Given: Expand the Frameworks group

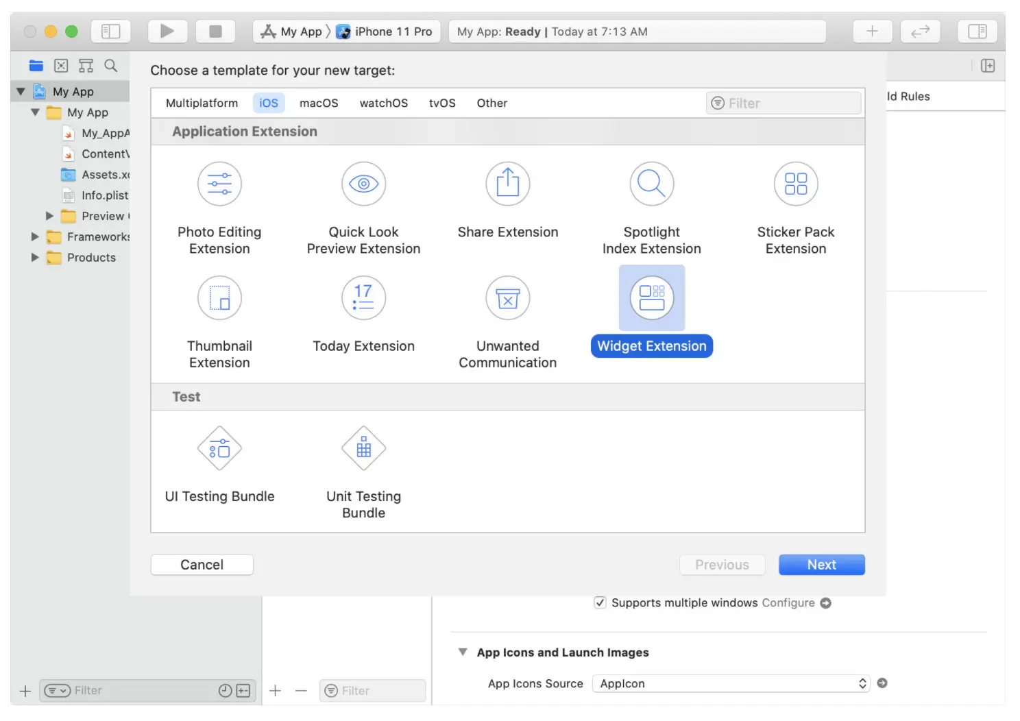Looking at the screenshot, I should (x=35, y=236).
